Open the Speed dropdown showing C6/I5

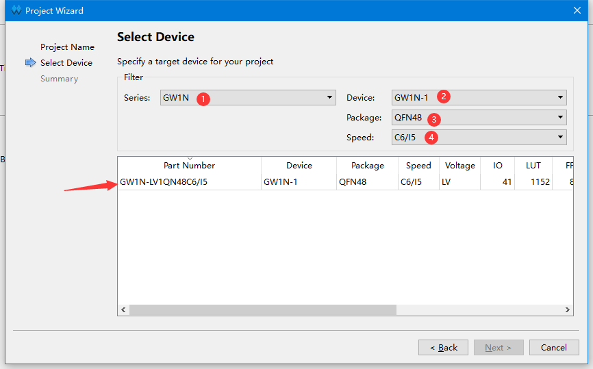point(479,137)
